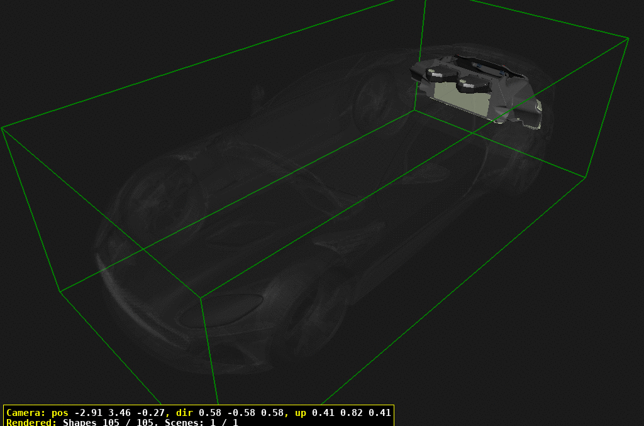Pick the right raised pod on the highlighted part

tap(471, 83)
